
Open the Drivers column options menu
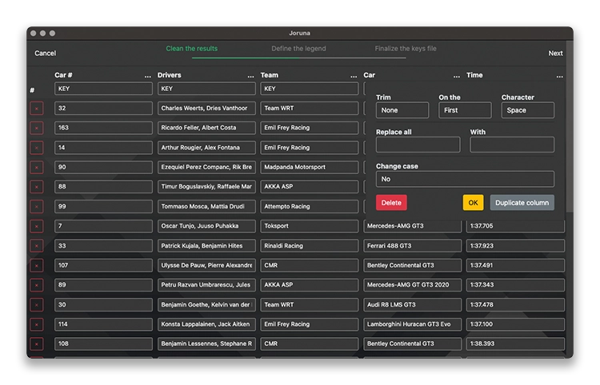point(250,76)
